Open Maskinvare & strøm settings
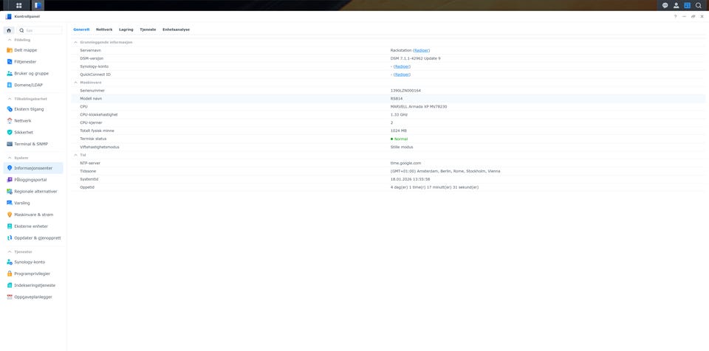Screen dimensions: 709x351 33,215
